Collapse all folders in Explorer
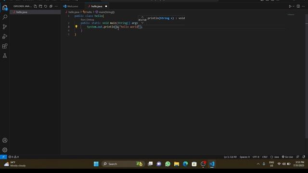The width and height of the screenshot is (308, 173). pos(51,6)
